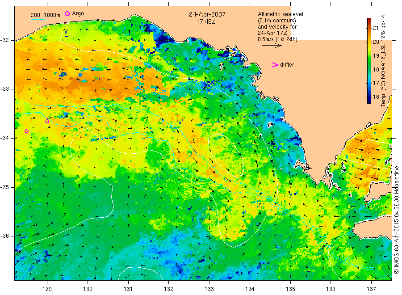Click the latitude -36 axis label

click(x=5, y=236)
